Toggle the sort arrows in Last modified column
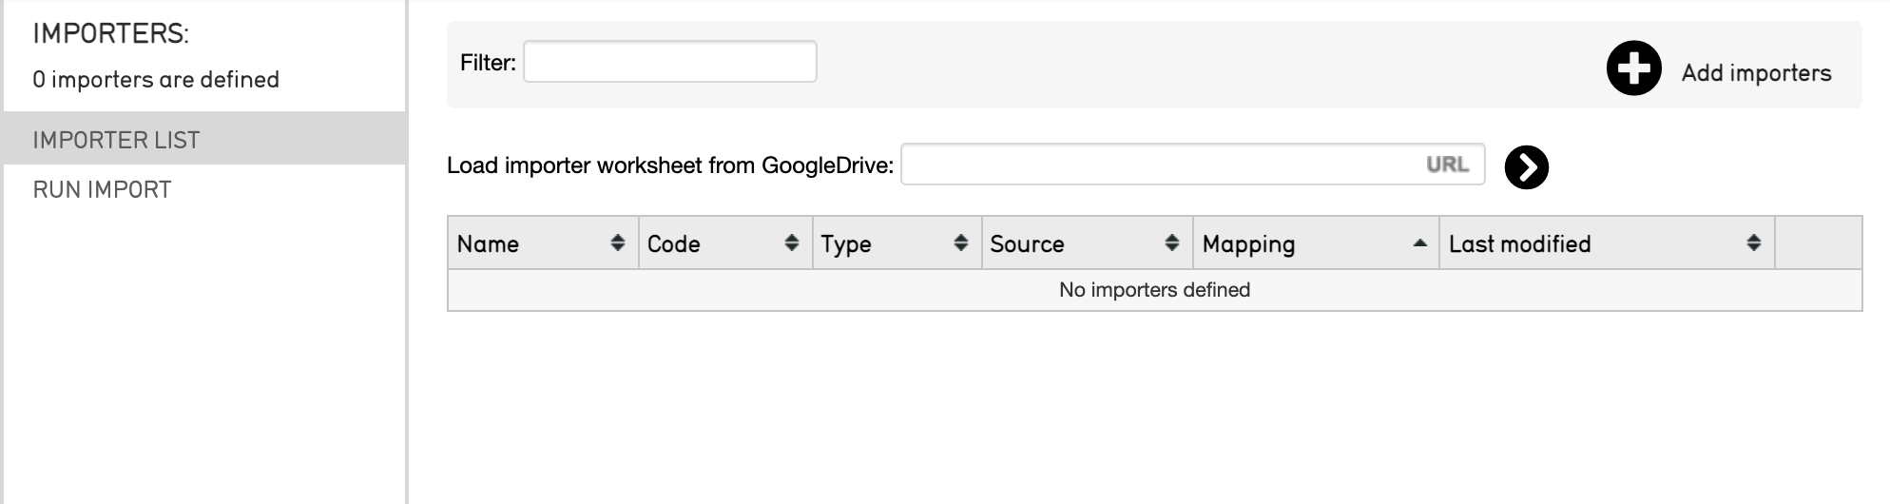The image size is (1890, 504). (x=1753, y=243)
